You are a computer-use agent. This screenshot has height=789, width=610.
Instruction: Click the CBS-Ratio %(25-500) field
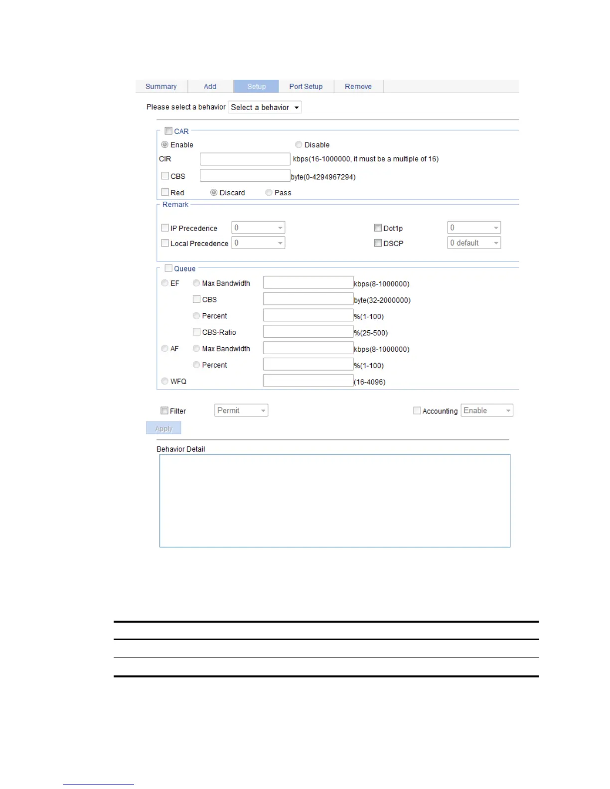308,332
